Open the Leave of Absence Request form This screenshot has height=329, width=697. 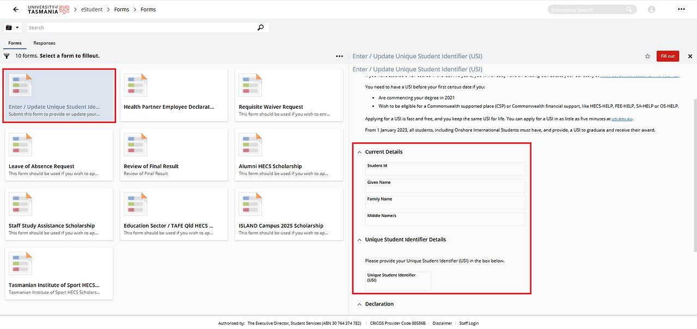pos(59,154)
